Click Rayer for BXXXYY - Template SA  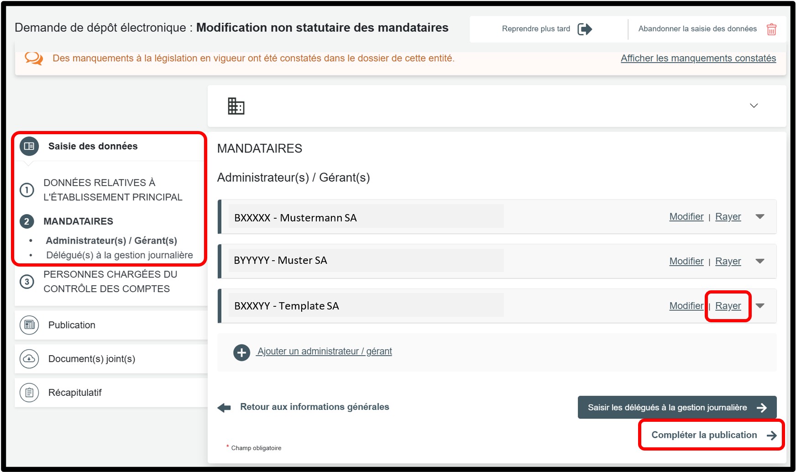click(x=728, y=306)
